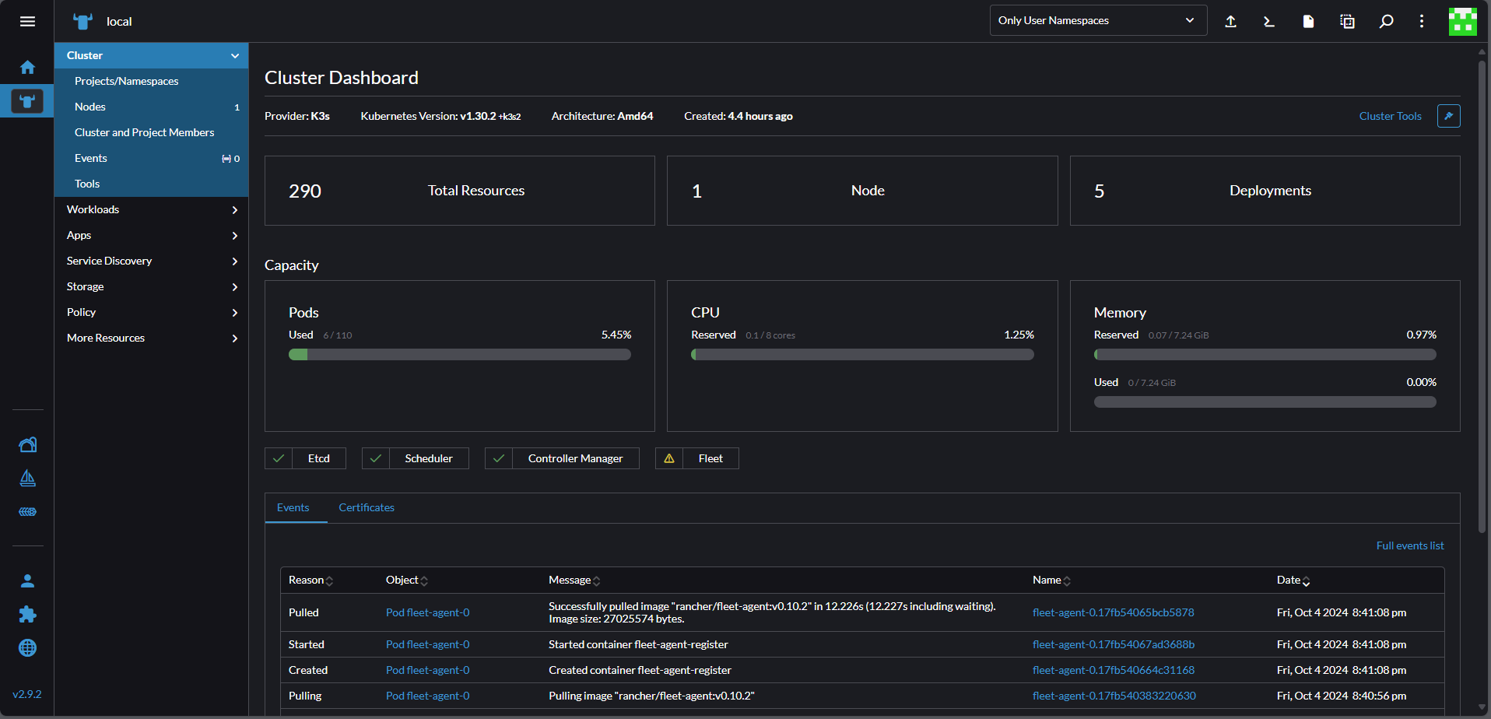Click the Etcd green checkmark icon
Viewport: 1491px width, 719px height.
(279, 458)
